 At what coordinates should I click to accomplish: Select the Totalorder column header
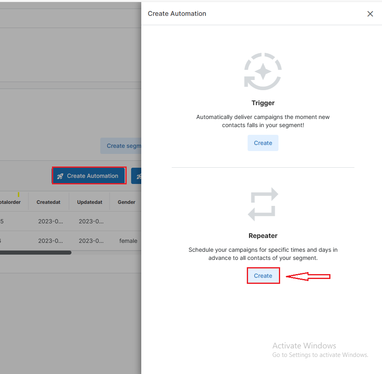tap(11, 202)
